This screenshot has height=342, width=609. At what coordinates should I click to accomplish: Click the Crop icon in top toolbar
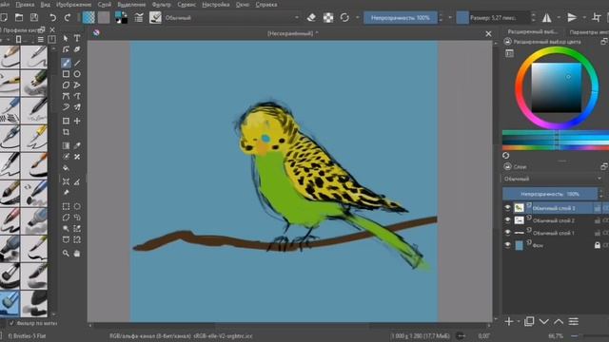click(597, 17)
